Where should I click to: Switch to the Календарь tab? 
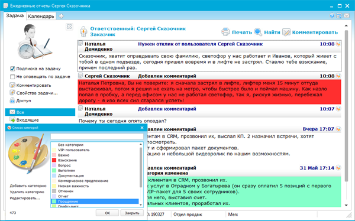coord(41,17)
